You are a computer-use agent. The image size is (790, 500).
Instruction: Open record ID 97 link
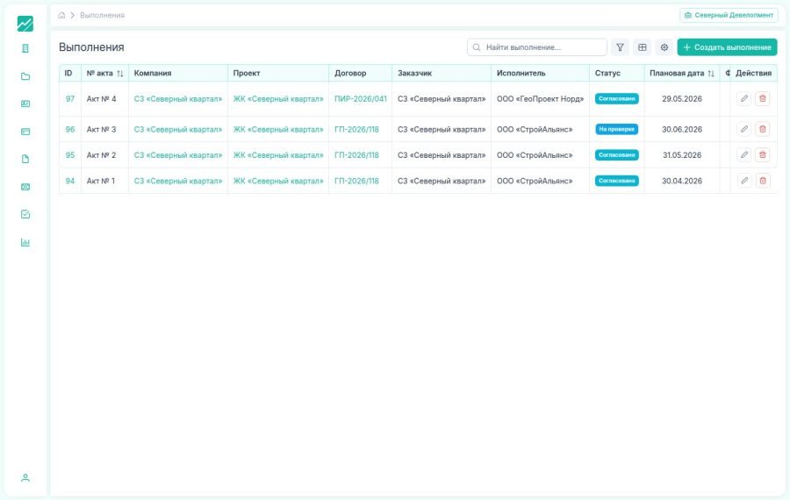70,99
